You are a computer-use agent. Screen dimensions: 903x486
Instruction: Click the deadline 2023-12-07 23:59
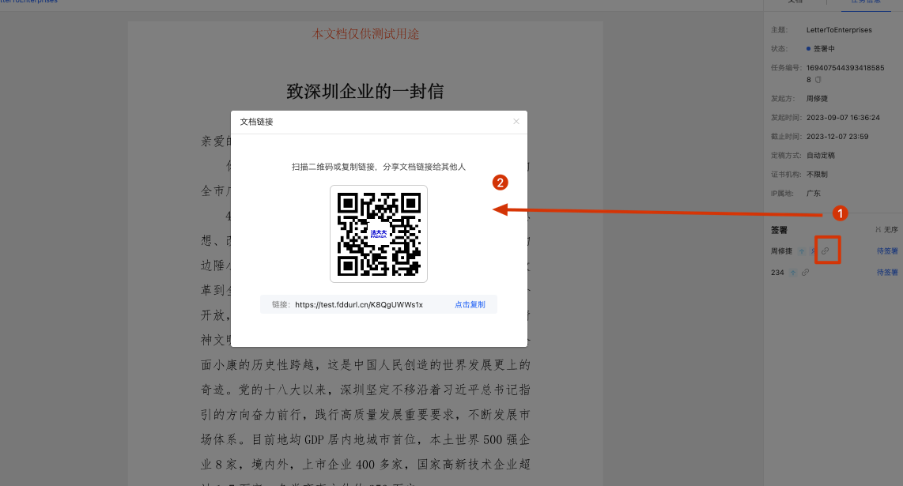[837, 137]
